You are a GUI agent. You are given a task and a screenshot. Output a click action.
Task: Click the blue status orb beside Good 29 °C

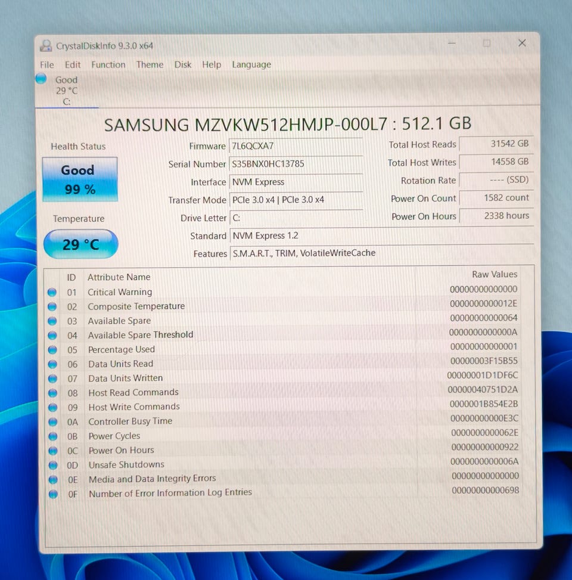[x=41, y=79]
